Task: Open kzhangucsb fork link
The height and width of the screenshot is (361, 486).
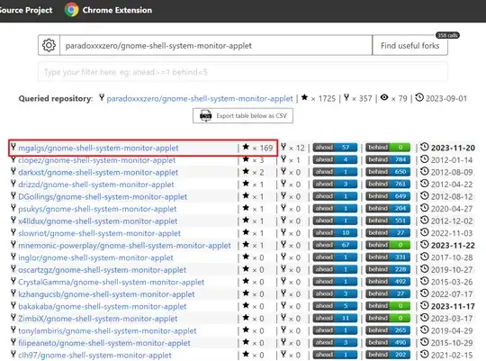Action: click(106, 294)
